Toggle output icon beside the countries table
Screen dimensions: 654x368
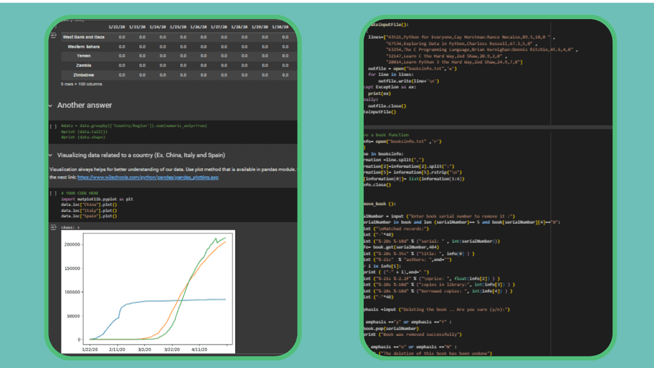pyautogui.click(x=54, y=35)
